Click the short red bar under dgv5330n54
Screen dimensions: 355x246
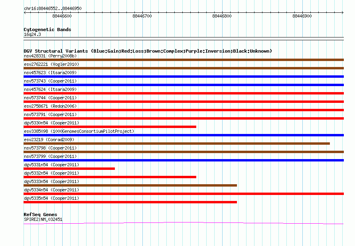pyautogui.click(x=110, y=127)
